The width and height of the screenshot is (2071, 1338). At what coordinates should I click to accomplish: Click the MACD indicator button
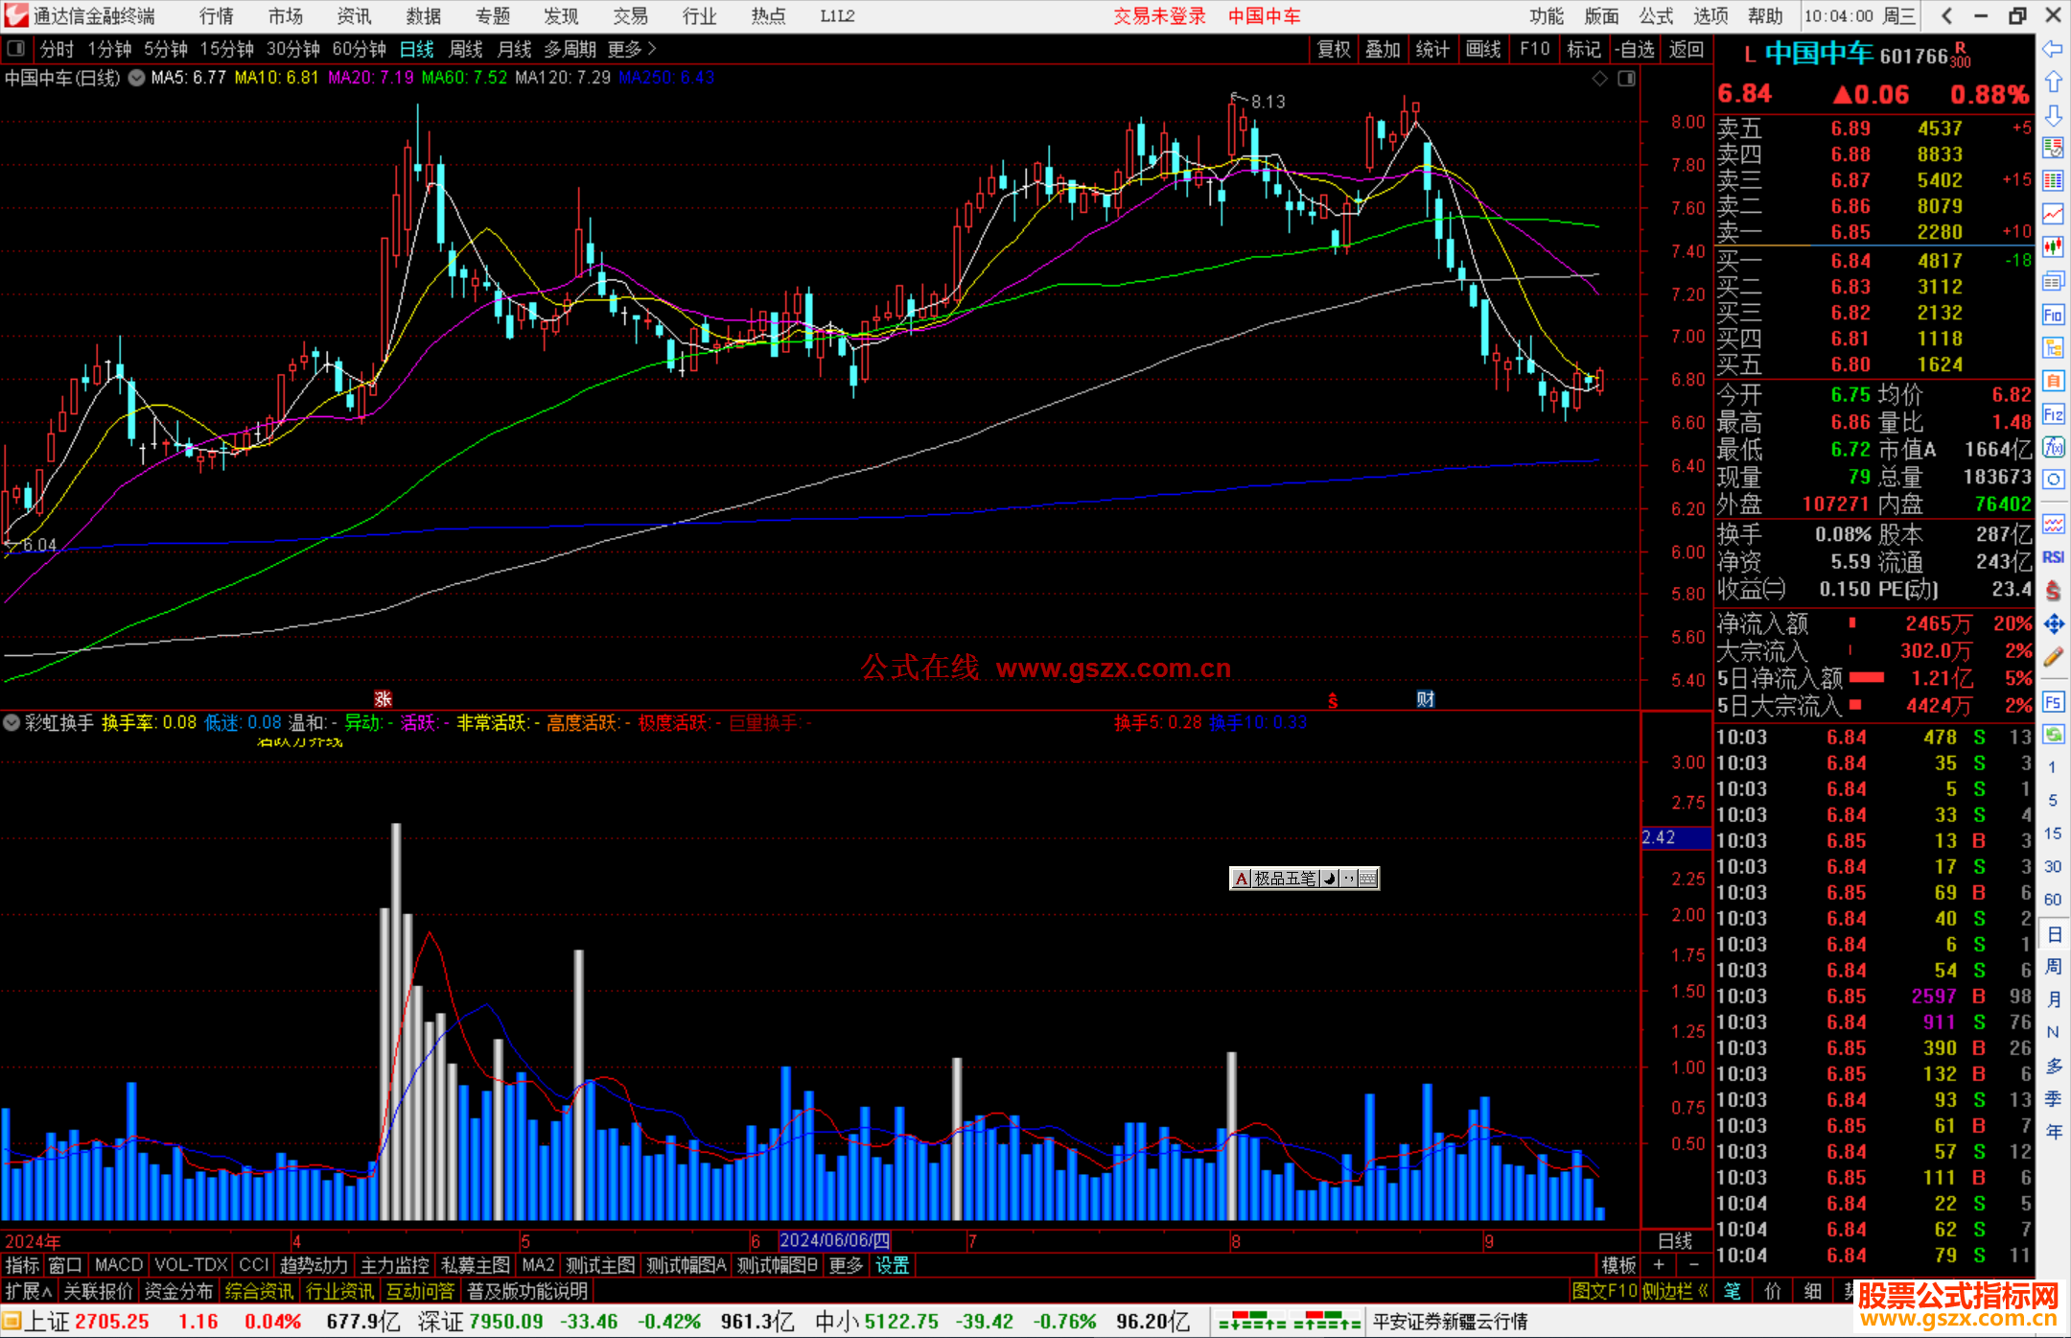pyautogui.click(x=119, y=1265)
